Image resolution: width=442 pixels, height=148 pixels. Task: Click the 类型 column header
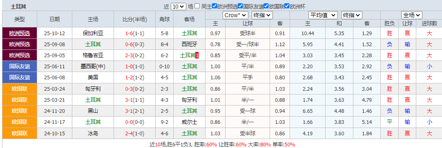point(20,19)
